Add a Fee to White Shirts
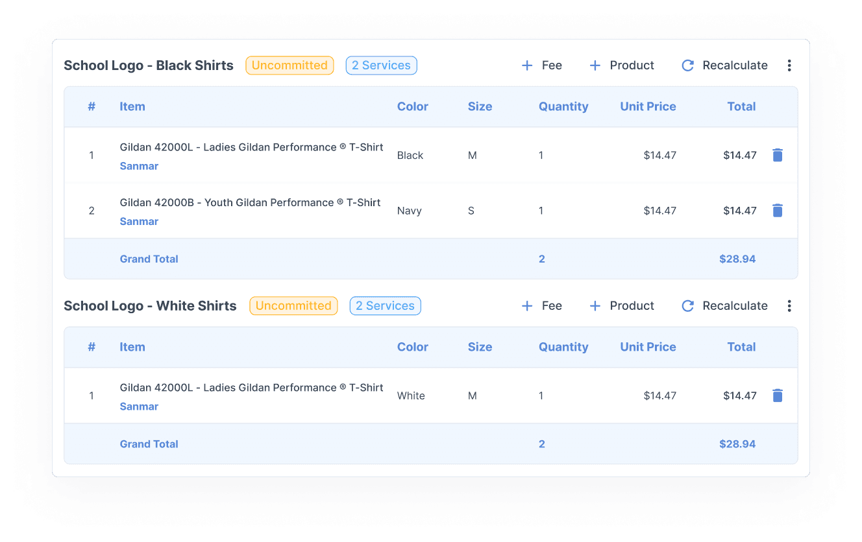This screenshot has width=862, height=542. pyautogui.click(x=541, y=306)
